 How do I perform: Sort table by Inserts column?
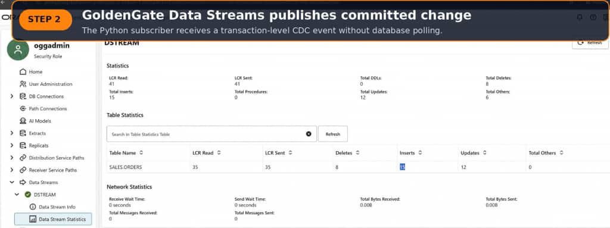[420, 153]
